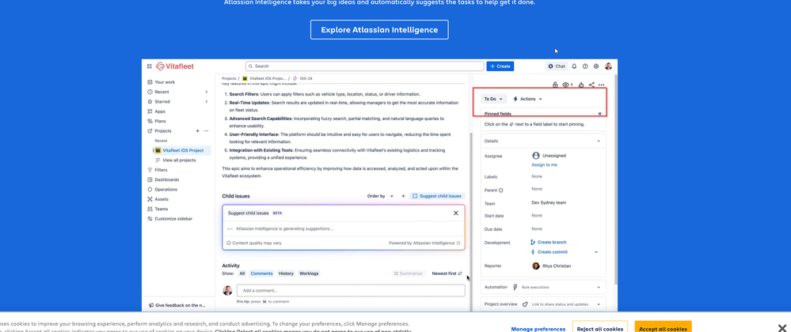
Task: Open Operations in the sidebar
Action: click(165, 190)
